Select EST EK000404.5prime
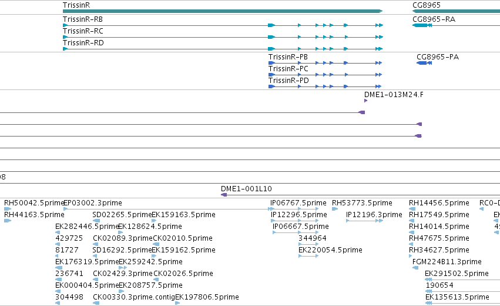Screen dimensions: 500x306 (x=87, y=286)
